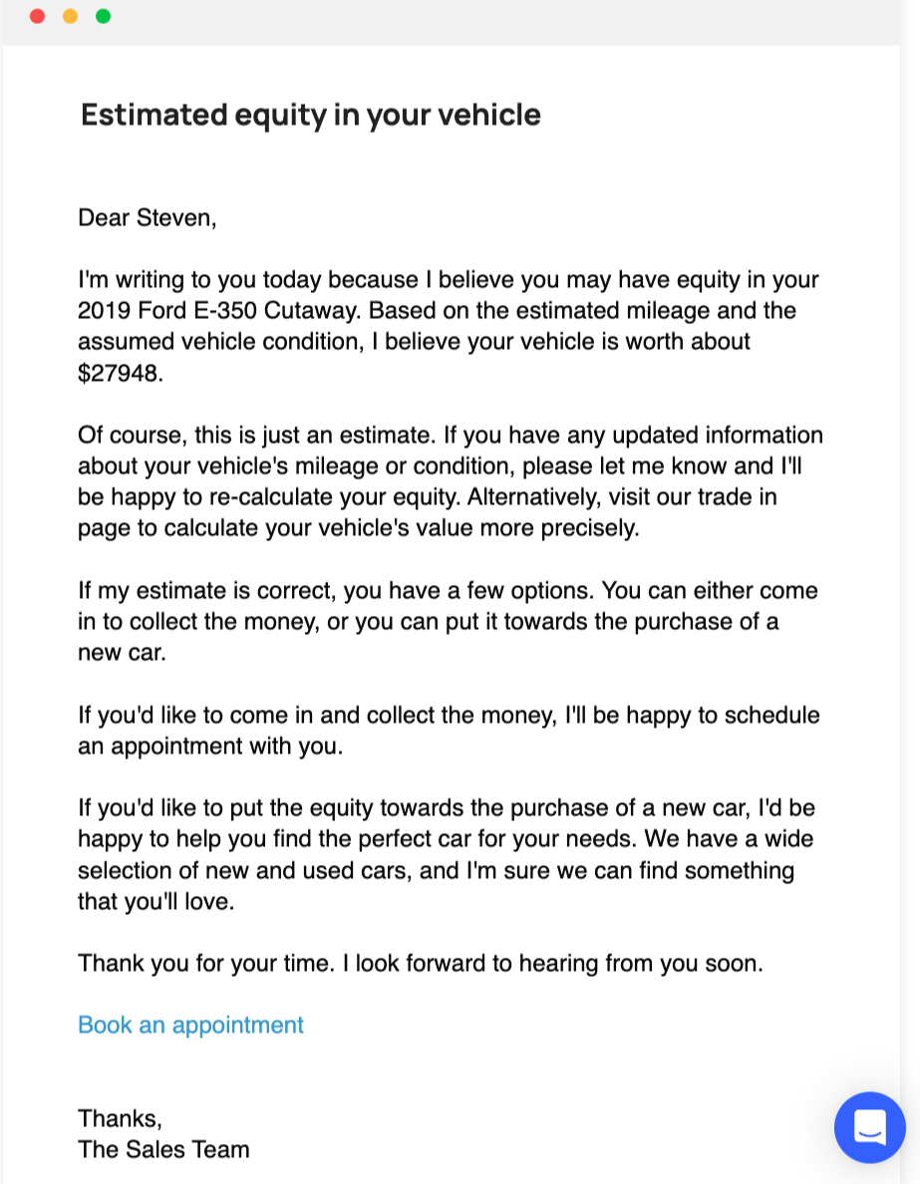Click the $27948 vehicle value text
This screenshot has width=920, height=1184.
click(118, 372)
